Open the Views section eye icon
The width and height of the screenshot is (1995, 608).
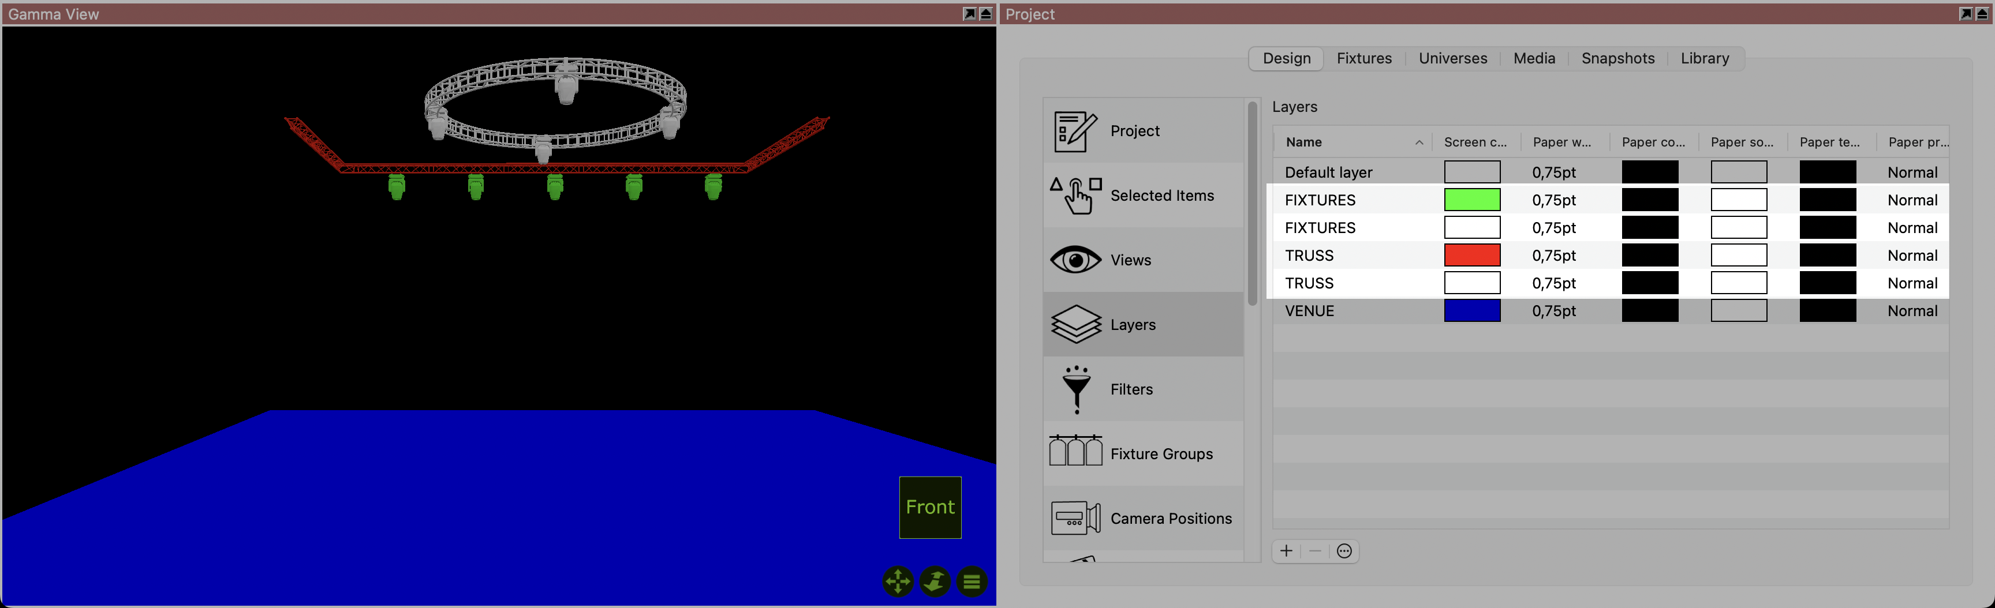(1075, 260)
